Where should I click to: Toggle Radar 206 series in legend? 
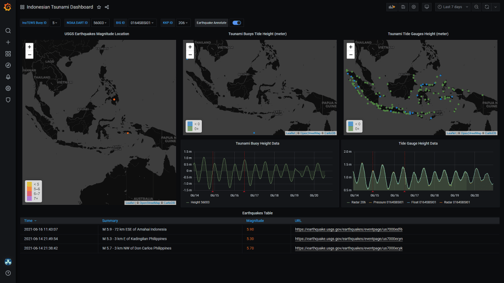[357, 202]
